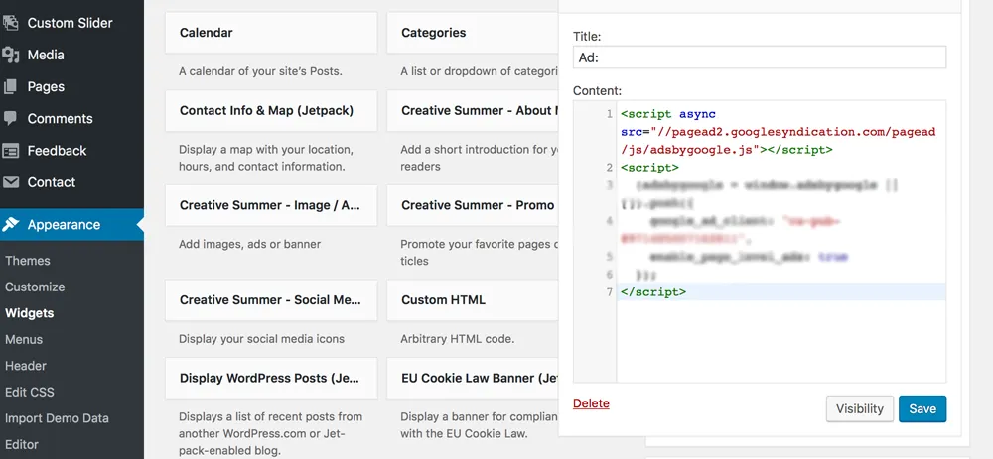Select Creative Summer - About Me widget
Viewport: 993px width, 459px height.
click(473, 111)
